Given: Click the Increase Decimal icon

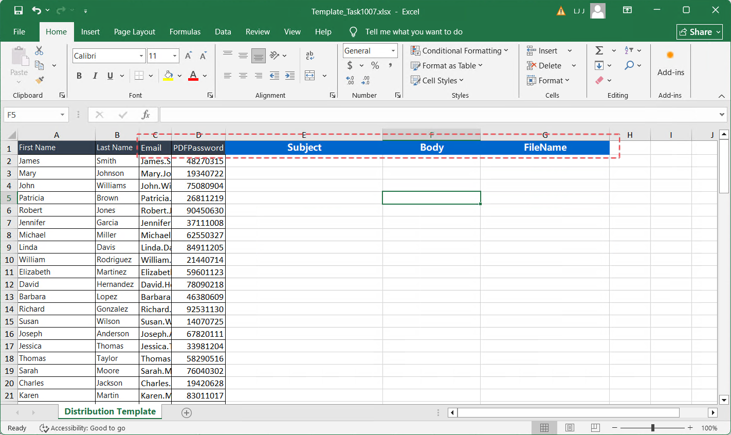Looking at the screenshot, I should click(x=350, y=80).
